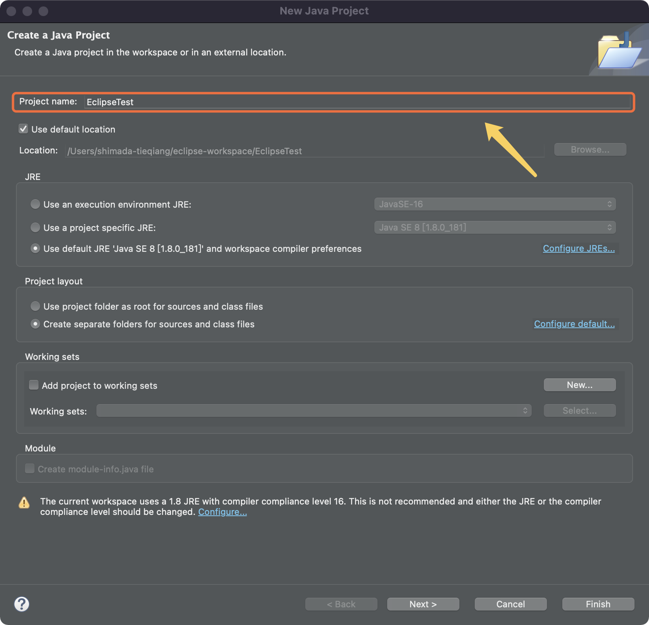The width and height of the screenshot is (649, 625).
Task: Choose Use default JRE radio option
Action: 35,248
